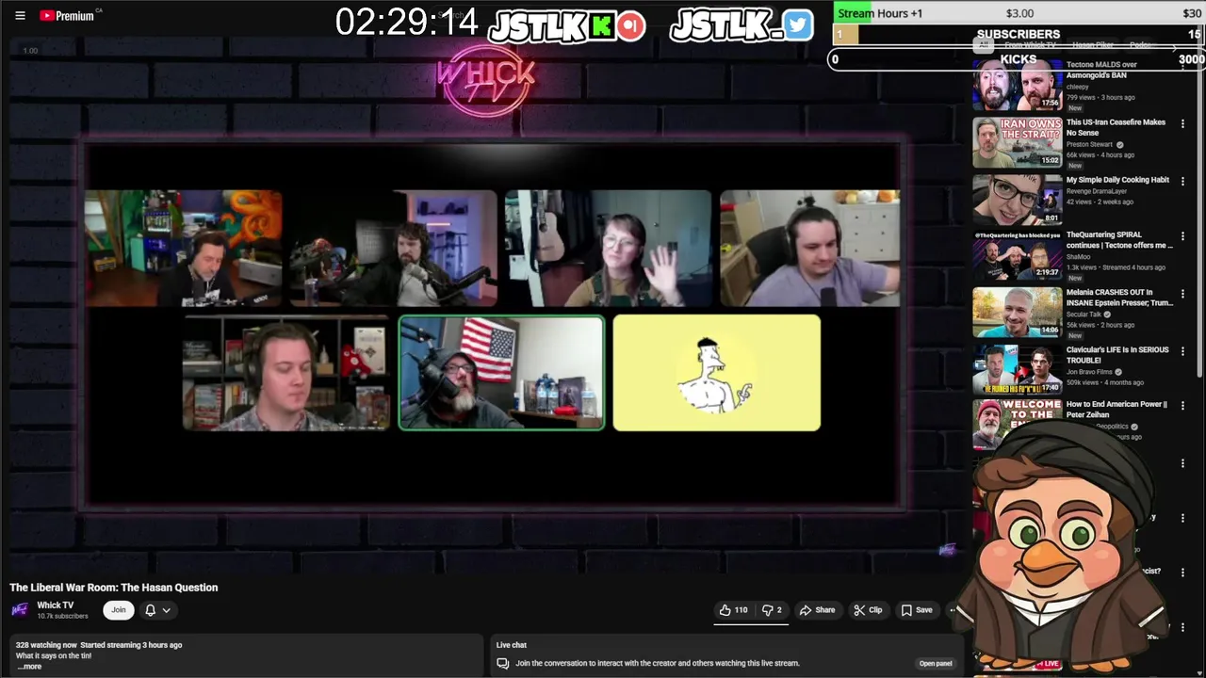
Task: Click the live chat bubble icon
Action: click(503, 664)
